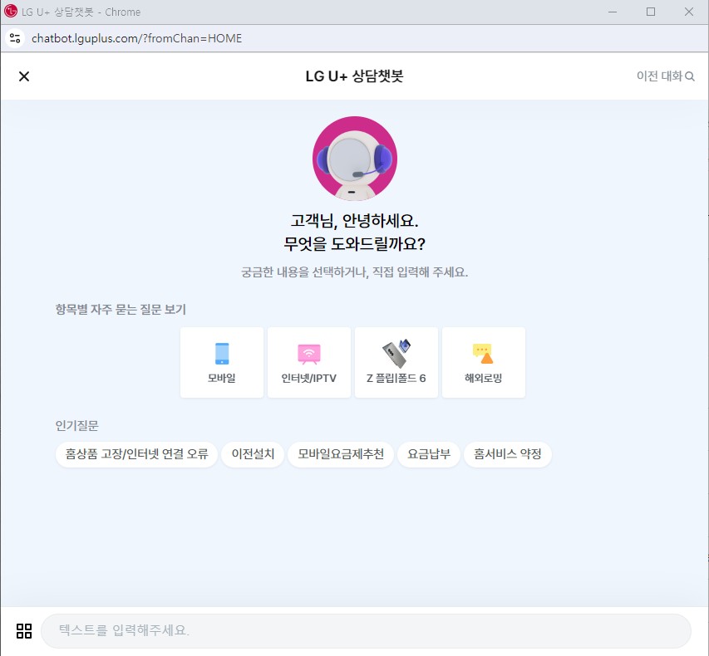Open the grid menu icon beside input

[x=24, y=631]
